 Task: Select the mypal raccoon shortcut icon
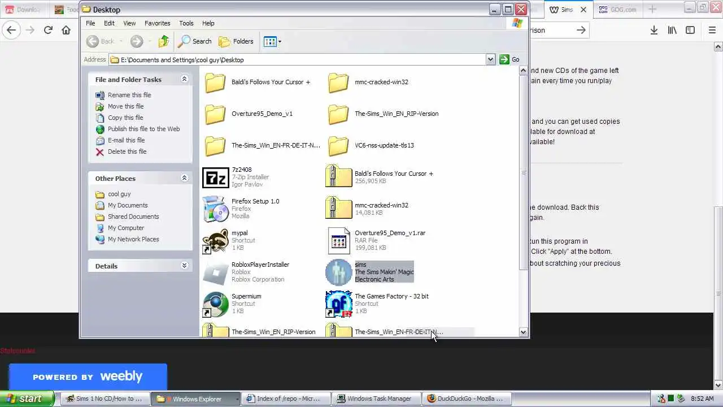point(215,241)
